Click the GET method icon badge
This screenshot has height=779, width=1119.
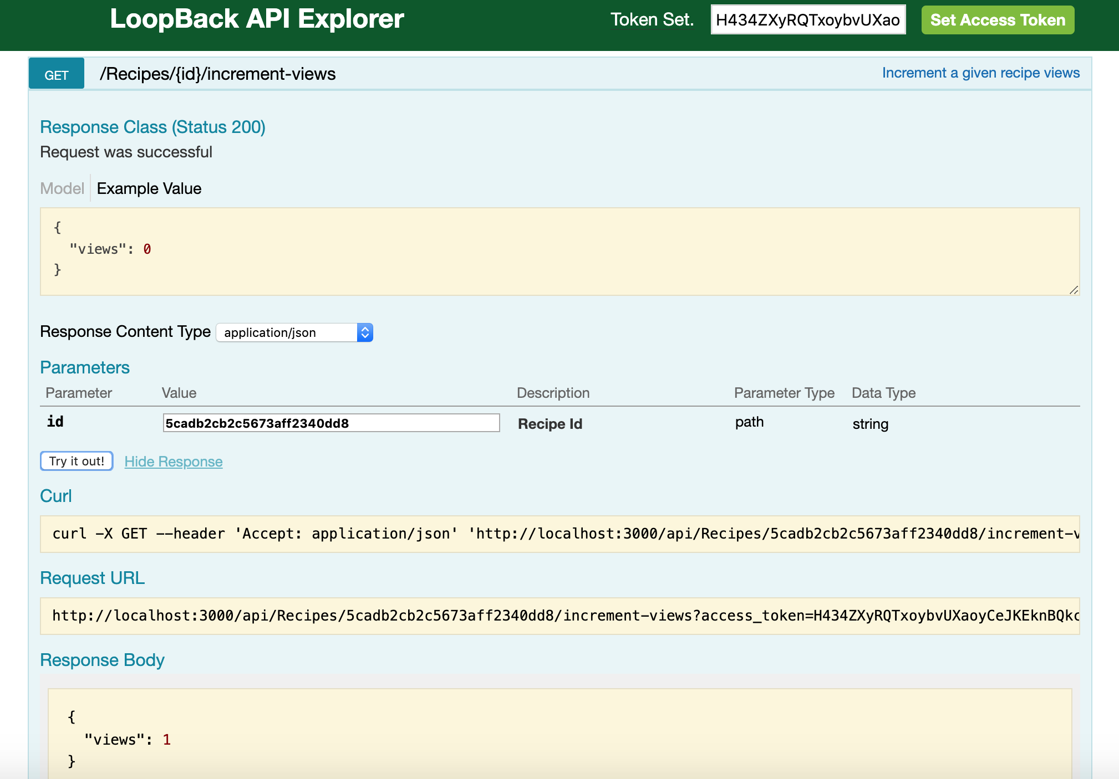point(56,75)
